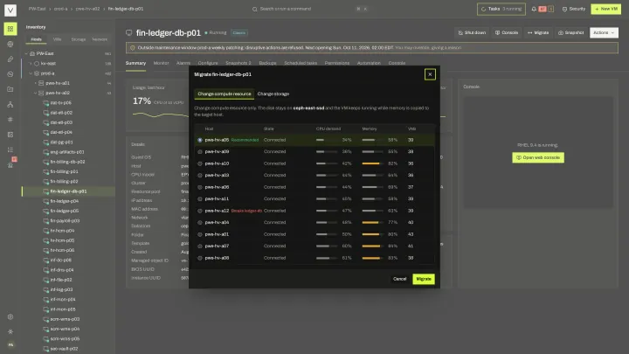Image resolution: width=629 pixels, height=354 pixels.
Task: Click VM icon of inf-log-p03
Action: click(x=46, y=289)
